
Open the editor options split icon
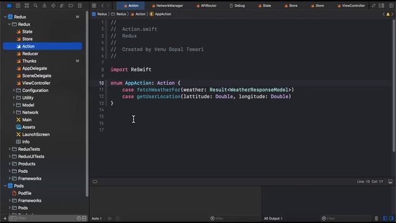click(x=382, y=6)
